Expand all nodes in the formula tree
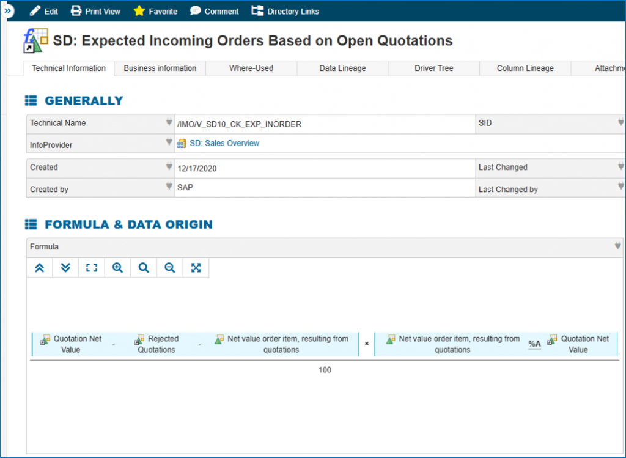Viewport: 626px width, 458px height. tap(65, 268)
